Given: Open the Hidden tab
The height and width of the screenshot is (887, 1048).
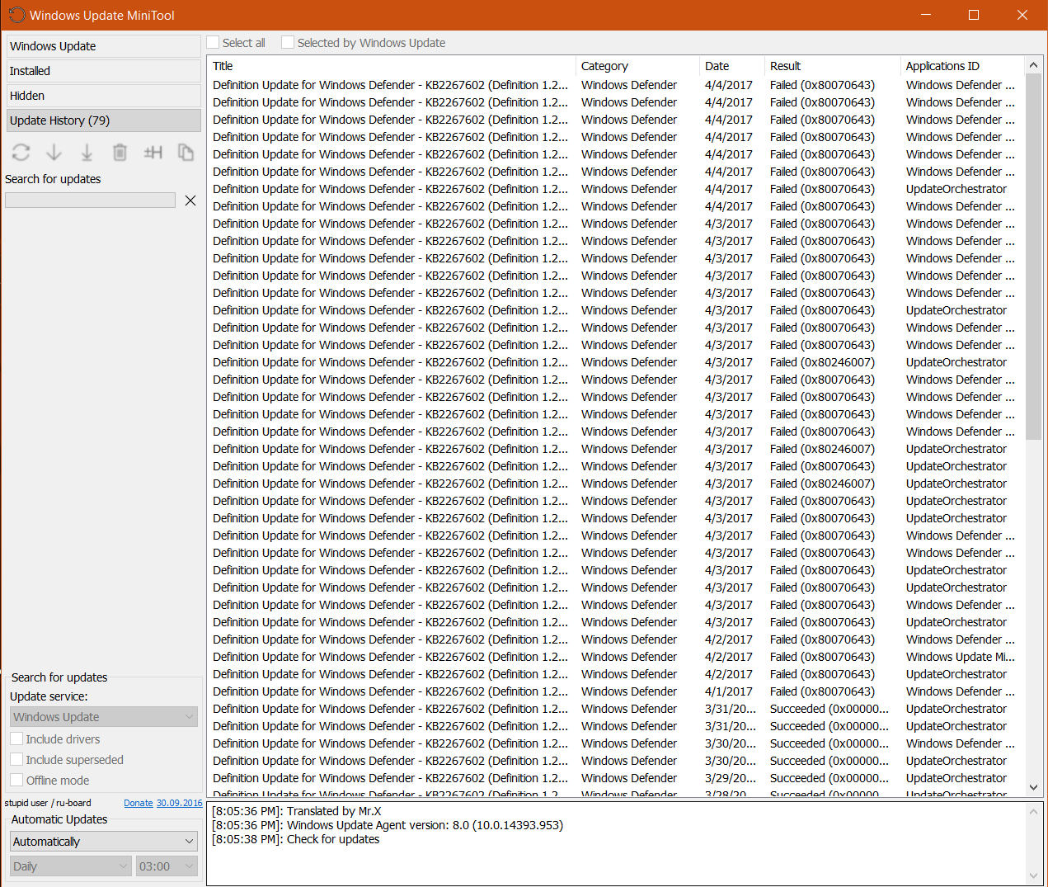Looking at the screenshot, I should pos(104,96).
